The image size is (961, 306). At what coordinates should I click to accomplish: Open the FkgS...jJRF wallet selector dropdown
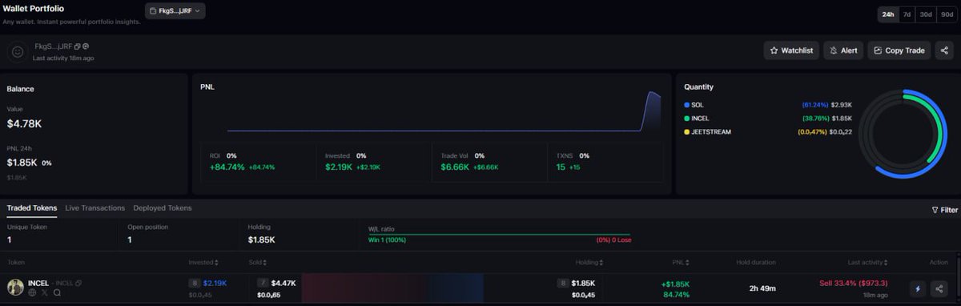tap(175, 10)
